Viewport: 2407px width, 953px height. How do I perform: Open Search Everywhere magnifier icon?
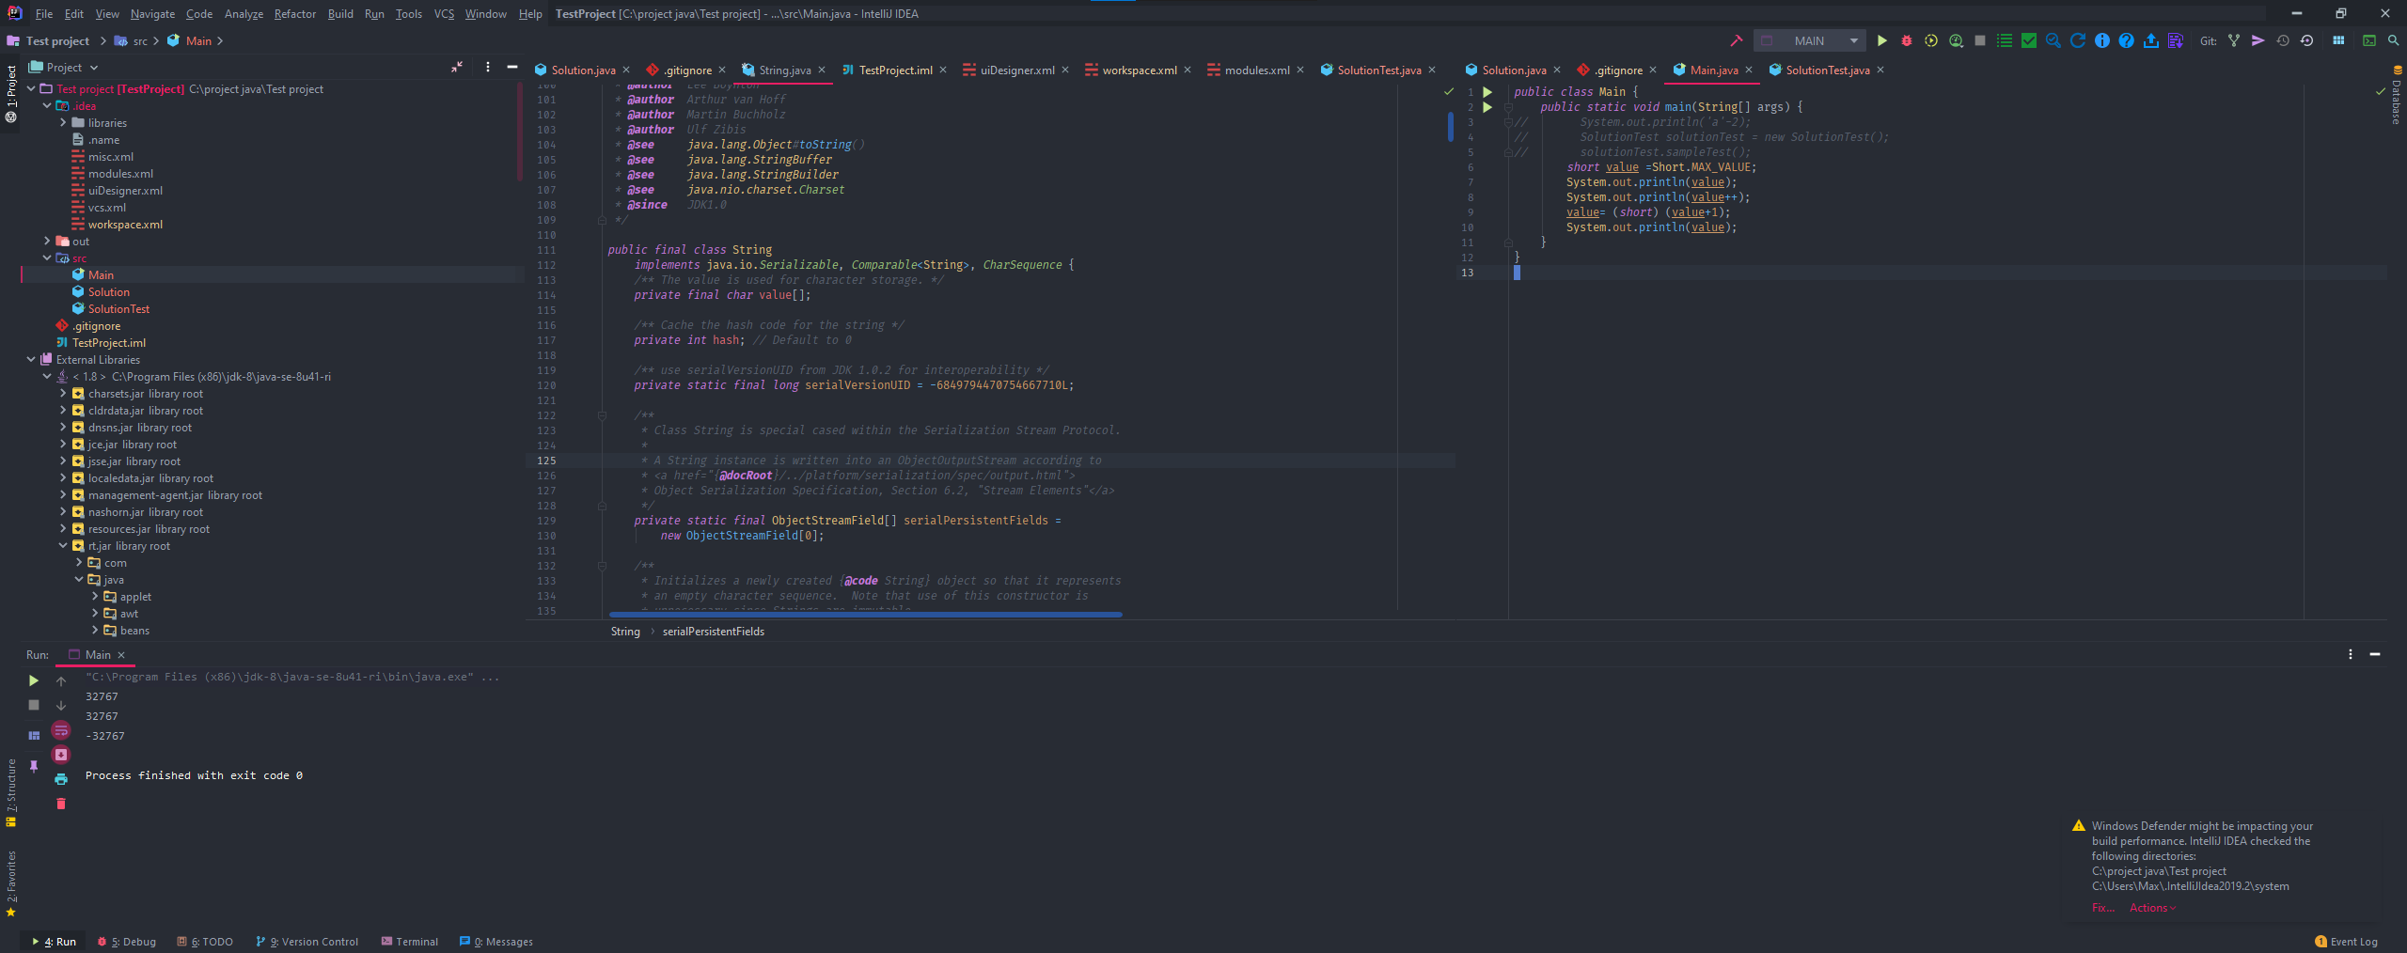(x=2394, y=40)
